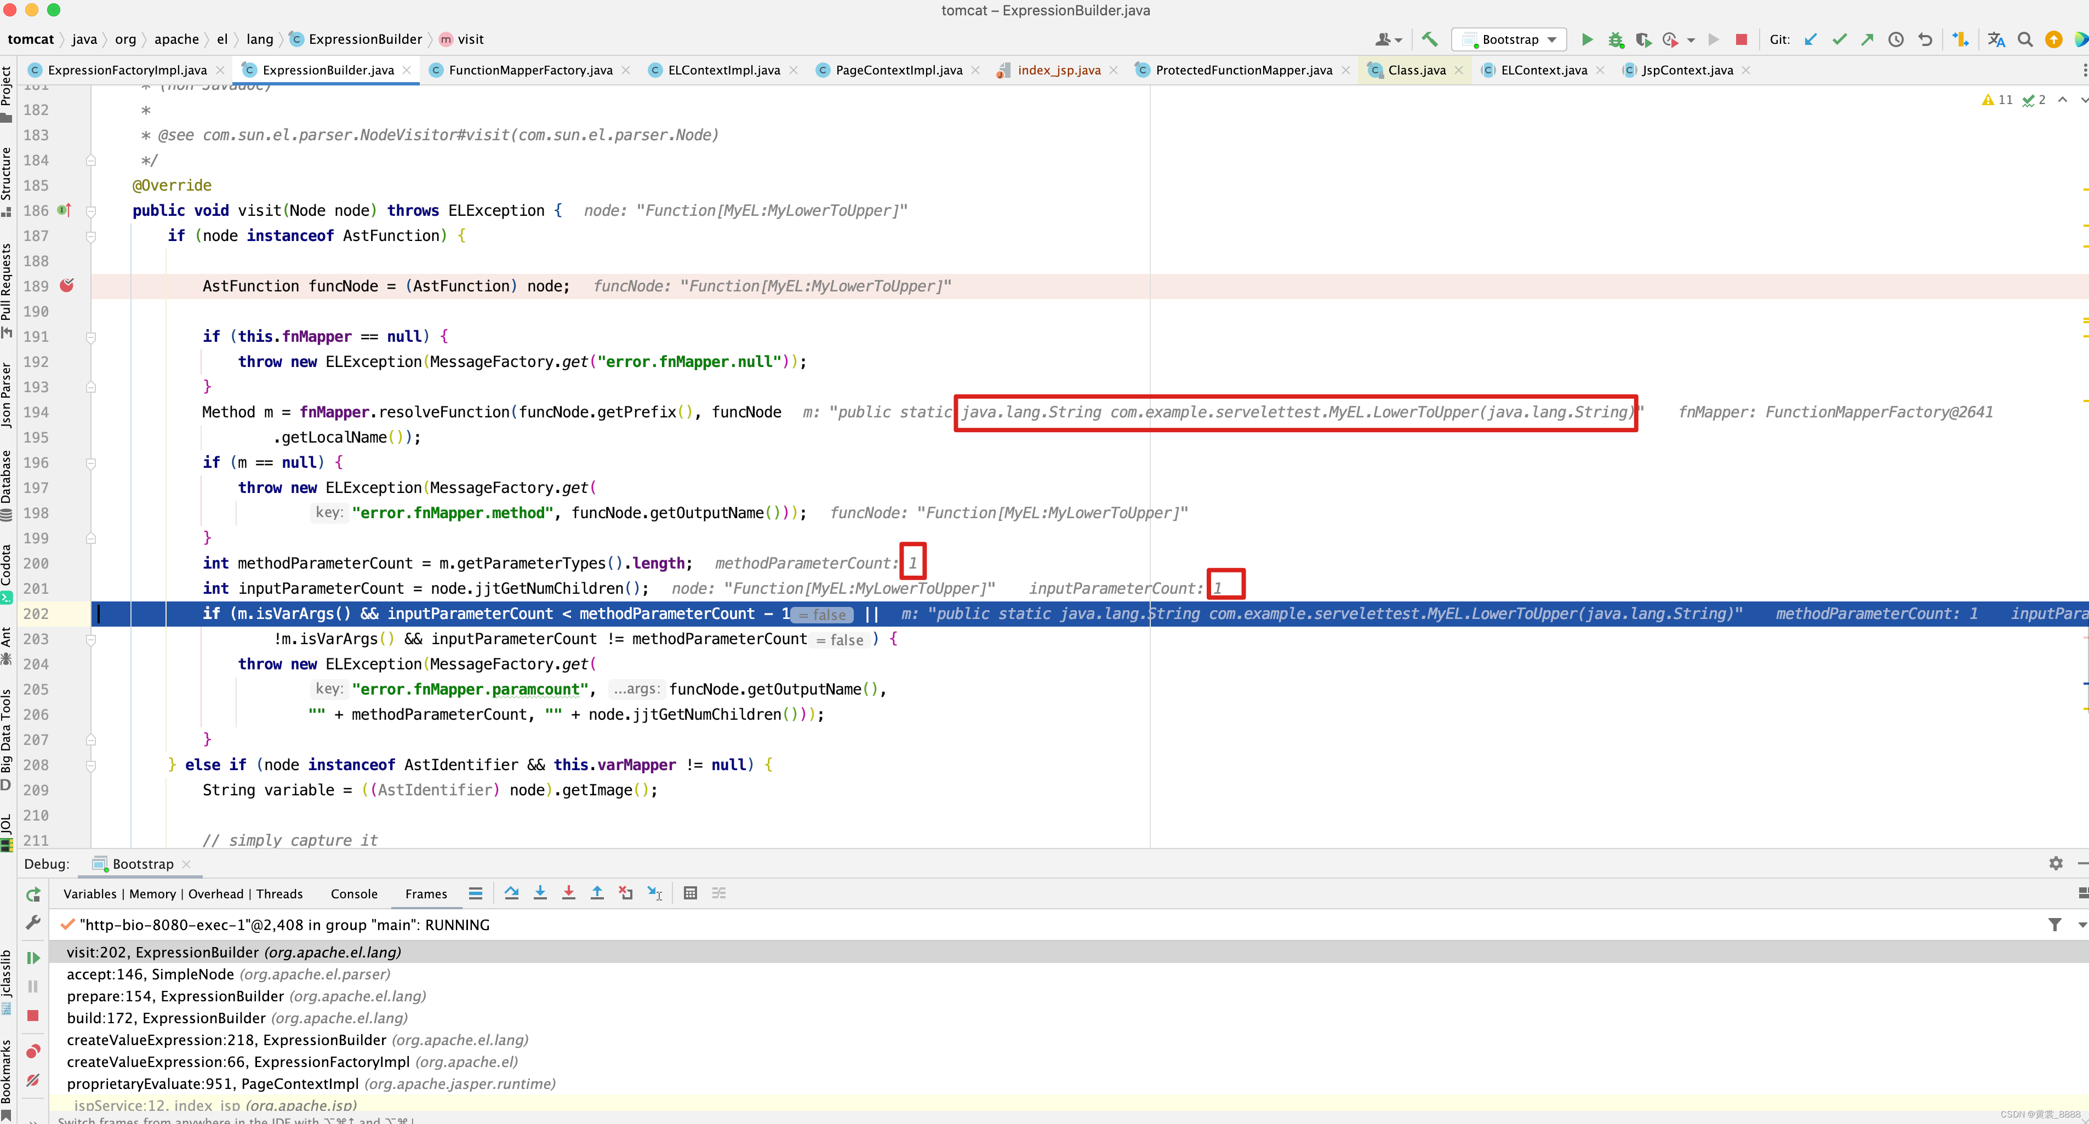Toggle breakpoint at line 189
This screenshot has width=2089, height=1124.
tap(67, 285)
